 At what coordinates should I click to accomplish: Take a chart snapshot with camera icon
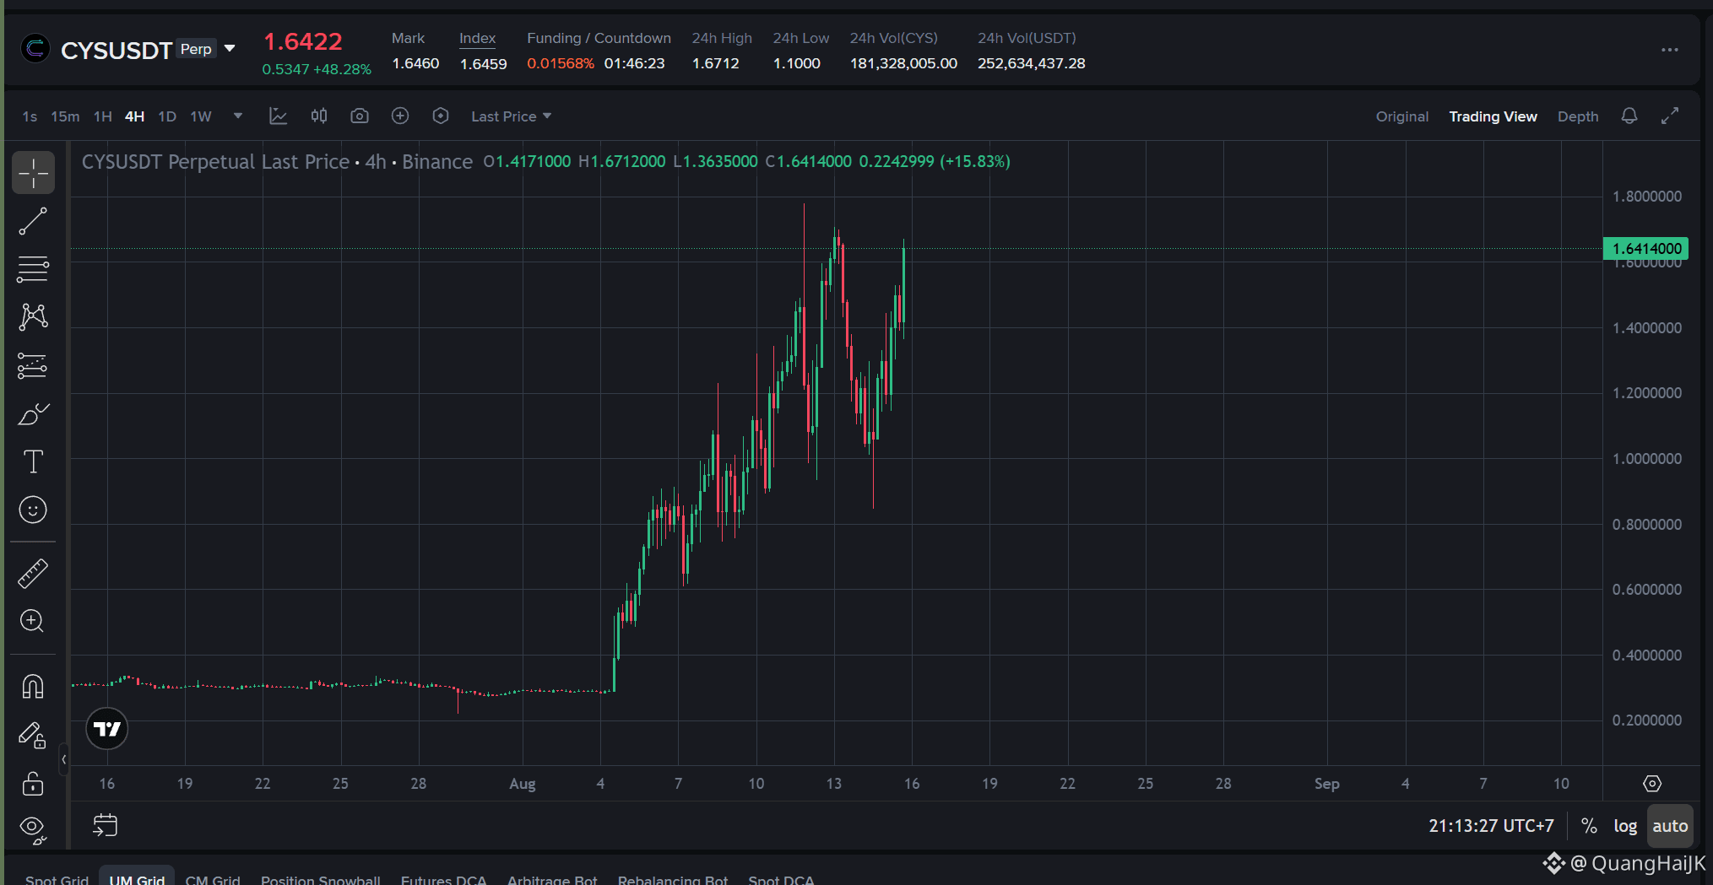(x=360, y=116)
